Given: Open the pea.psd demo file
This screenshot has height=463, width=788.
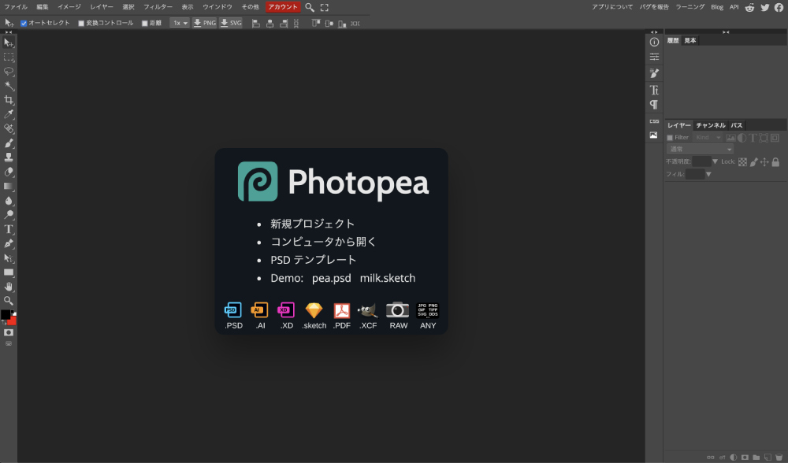Looking at the screenshot, I should point(332,278).
